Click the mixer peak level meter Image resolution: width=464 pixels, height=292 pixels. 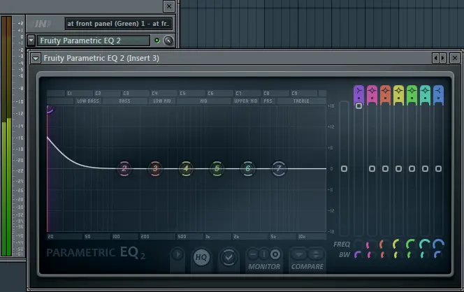click(x=6, y=136)
